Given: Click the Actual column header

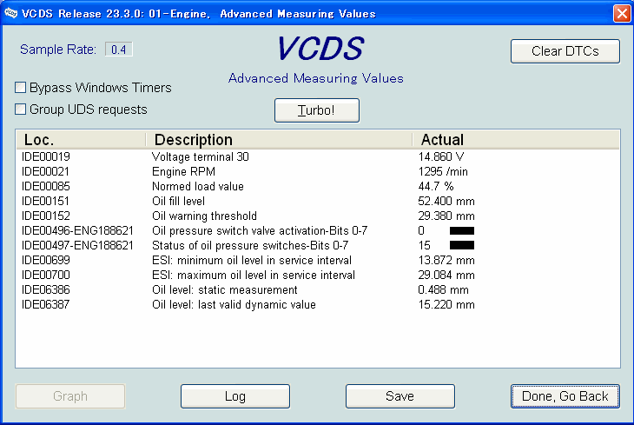Looking at the screenshot, I should click(x=512, y=140).
